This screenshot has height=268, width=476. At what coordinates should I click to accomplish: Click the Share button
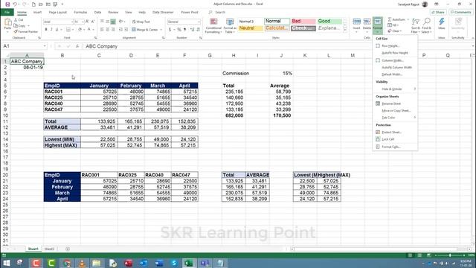(438, 12)
